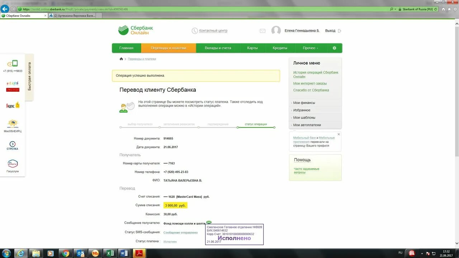Click the user avatar icon
The width and height of the screenshot is (459, 258).
click(276, 30)
